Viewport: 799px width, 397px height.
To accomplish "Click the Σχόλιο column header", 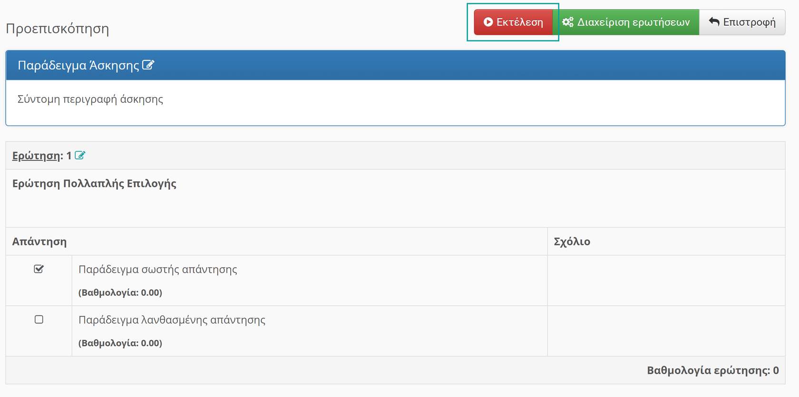I will point(572,242).
